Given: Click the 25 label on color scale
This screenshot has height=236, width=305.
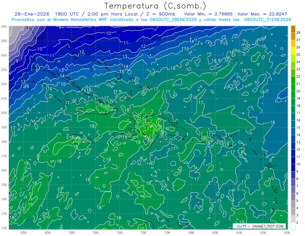Looking at the screenshot, I should coord(298,54).
